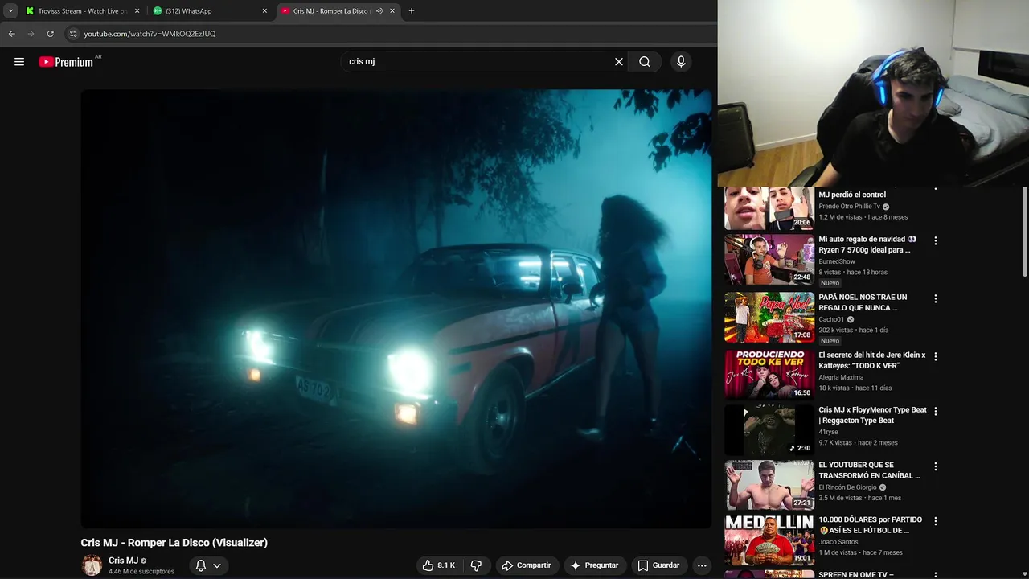This screenshot has height=579, width=1029.
Task: Reload the page in the browser
Action: tap(50, 34)
